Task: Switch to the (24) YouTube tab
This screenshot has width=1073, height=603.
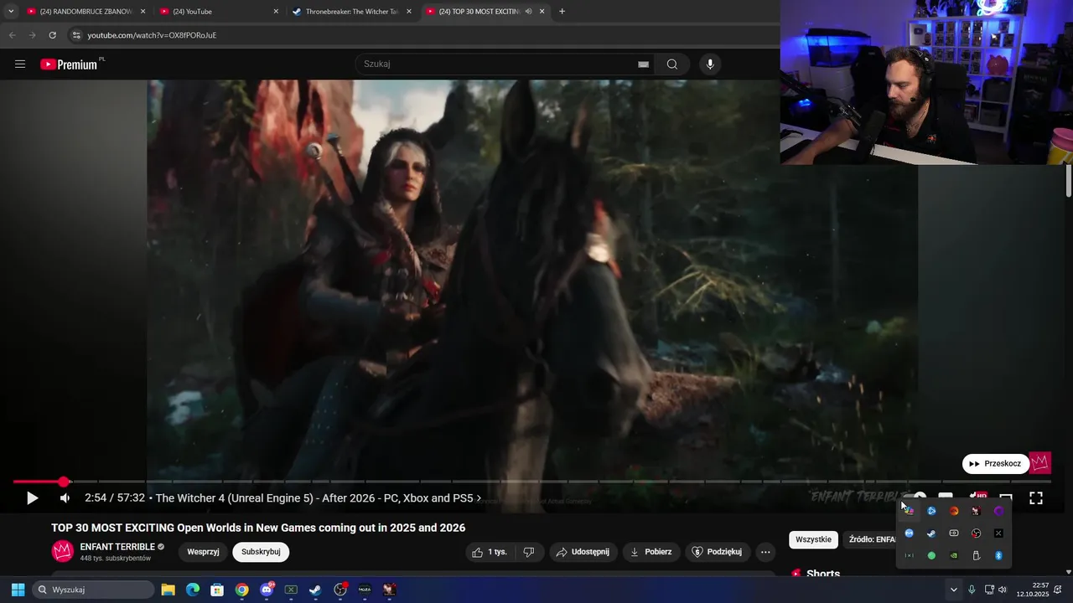Action: pyautogui.click(x=218, y=12)
